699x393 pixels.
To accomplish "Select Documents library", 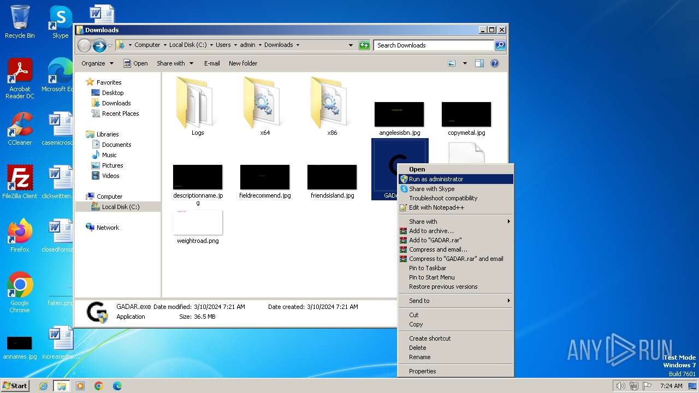I will (x=116, y=145).
